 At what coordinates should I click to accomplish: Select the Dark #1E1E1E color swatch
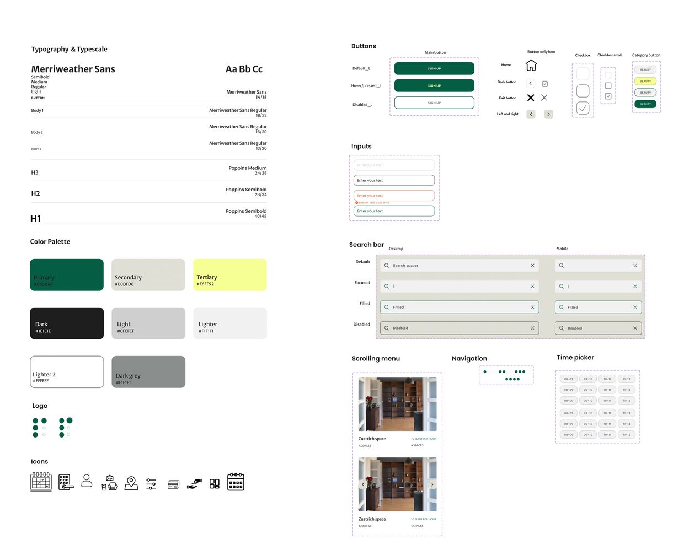(x=67, y=323)
